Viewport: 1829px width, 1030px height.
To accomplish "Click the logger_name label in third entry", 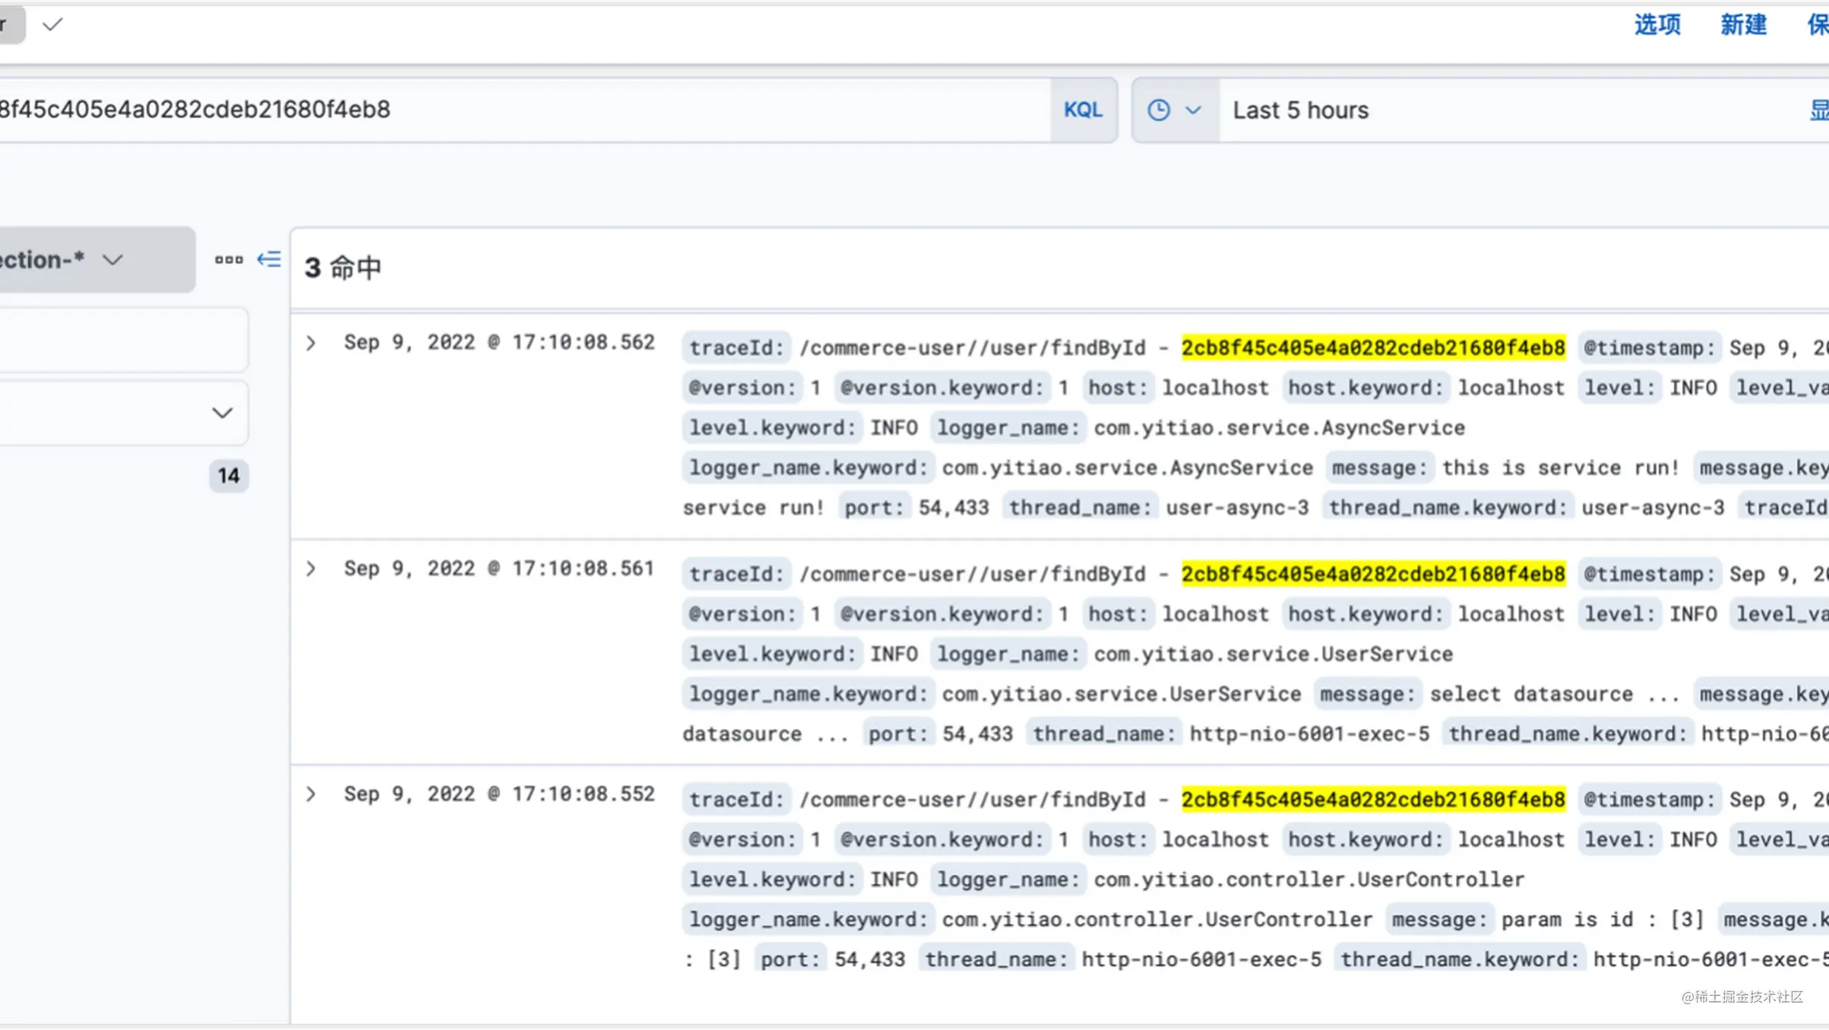I will coord(1008,879).
